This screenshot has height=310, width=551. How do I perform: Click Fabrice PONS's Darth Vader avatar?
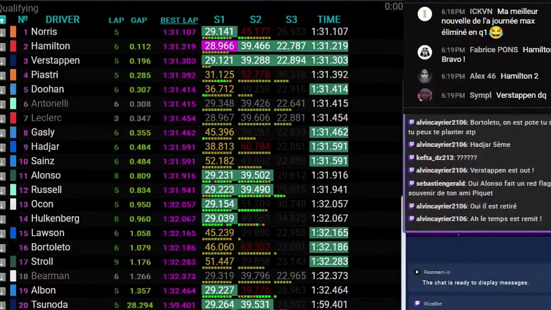pyautogui.click(x=425, y=52)
